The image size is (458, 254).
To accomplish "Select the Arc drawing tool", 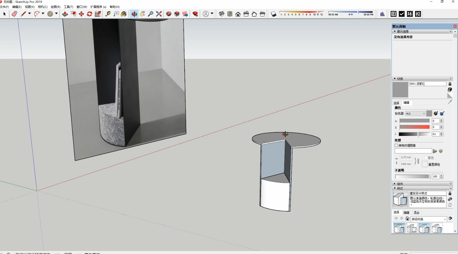I will pos(37,14).
